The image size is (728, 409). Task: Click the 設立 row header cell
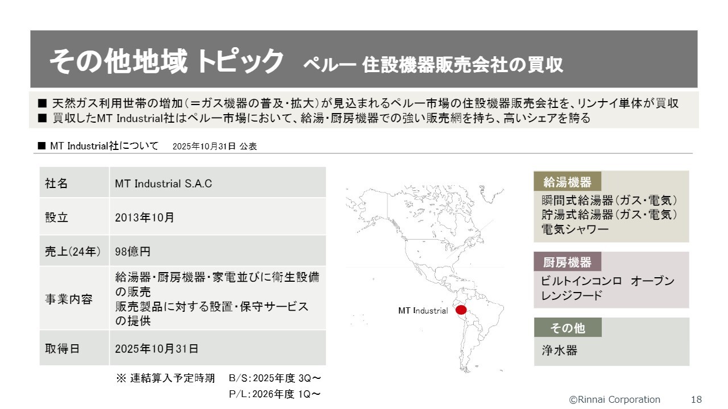[57, 217]
